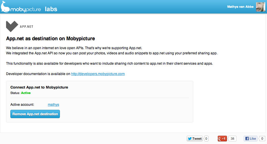The image size is (267, 144).
Task: Click the green Active status text
Action: [26, 93]
